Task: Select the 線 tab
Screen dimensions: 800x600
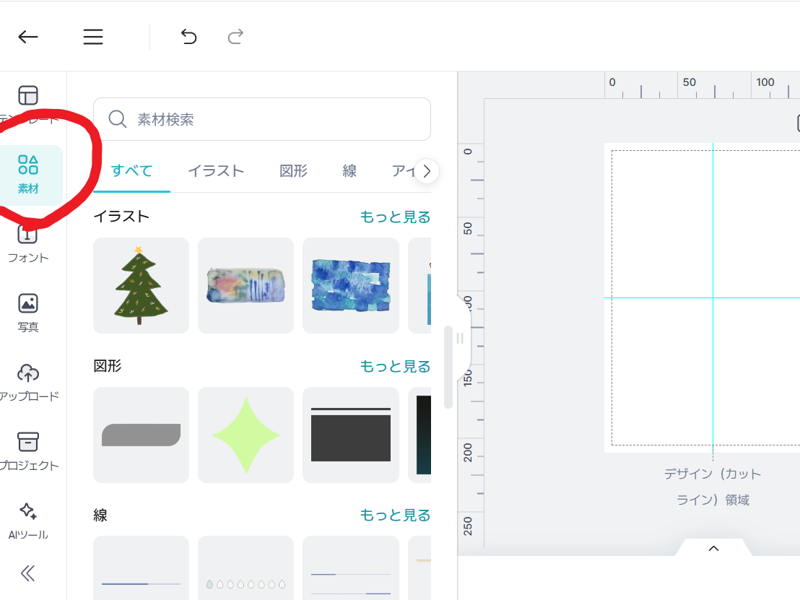Action: pos(349,171)
